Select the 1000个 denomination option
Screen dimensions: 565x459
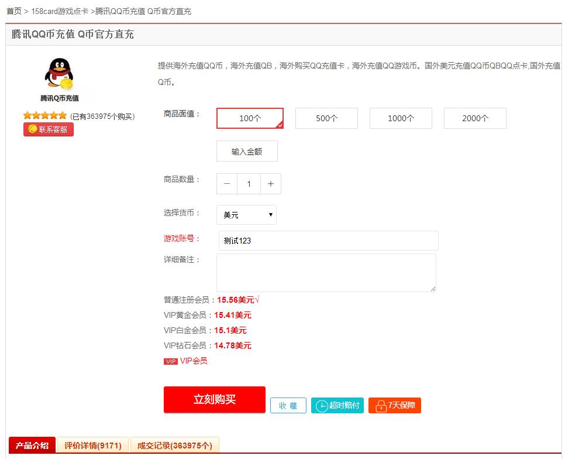point(401,118)
